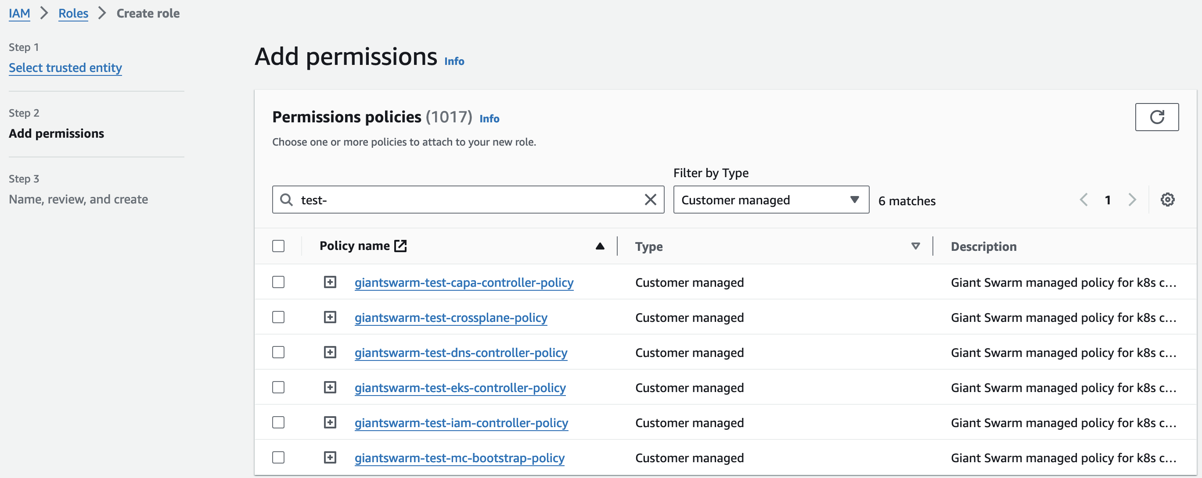Click the Description column header
The height and width of the screenshot is (478, 1202).
[983, 246]
